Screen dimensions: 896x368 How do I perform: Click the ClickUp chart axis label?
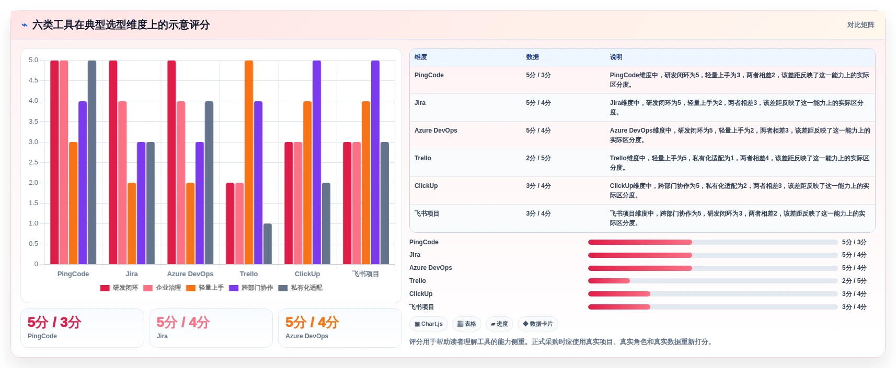click(307, 274)
